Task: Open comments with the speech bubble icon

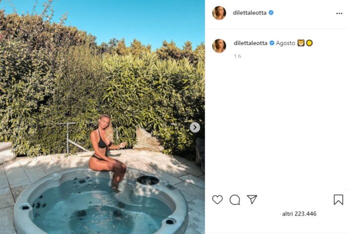Action: click(235, 200)
